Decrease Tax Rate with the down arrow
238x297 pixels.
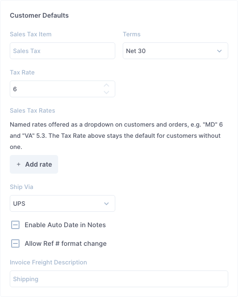tap(106, 93)
